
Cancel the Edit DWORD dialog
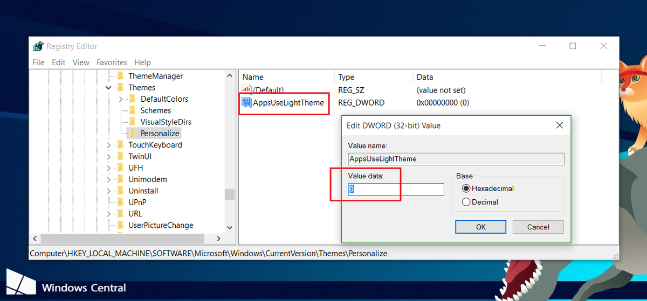click(x=538, y=227)
